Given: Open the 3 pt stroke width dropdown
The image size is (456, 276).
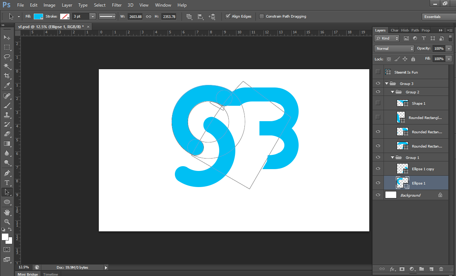Looking at the screenshot, I should tap(92, 16).
